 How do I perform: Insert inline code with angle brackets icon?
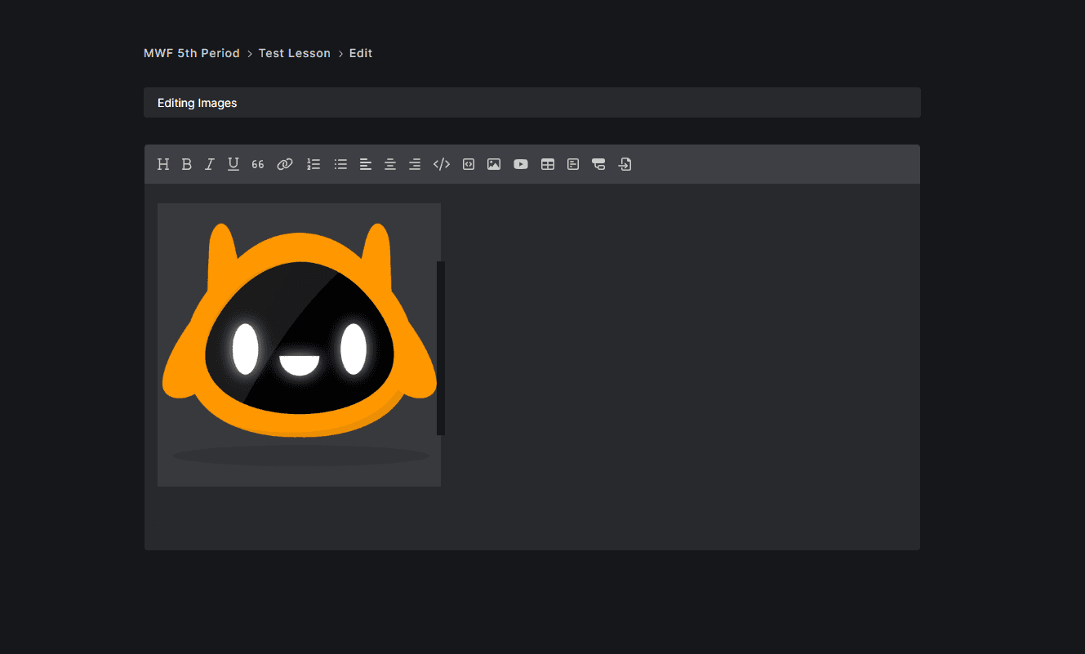[442, 164]
